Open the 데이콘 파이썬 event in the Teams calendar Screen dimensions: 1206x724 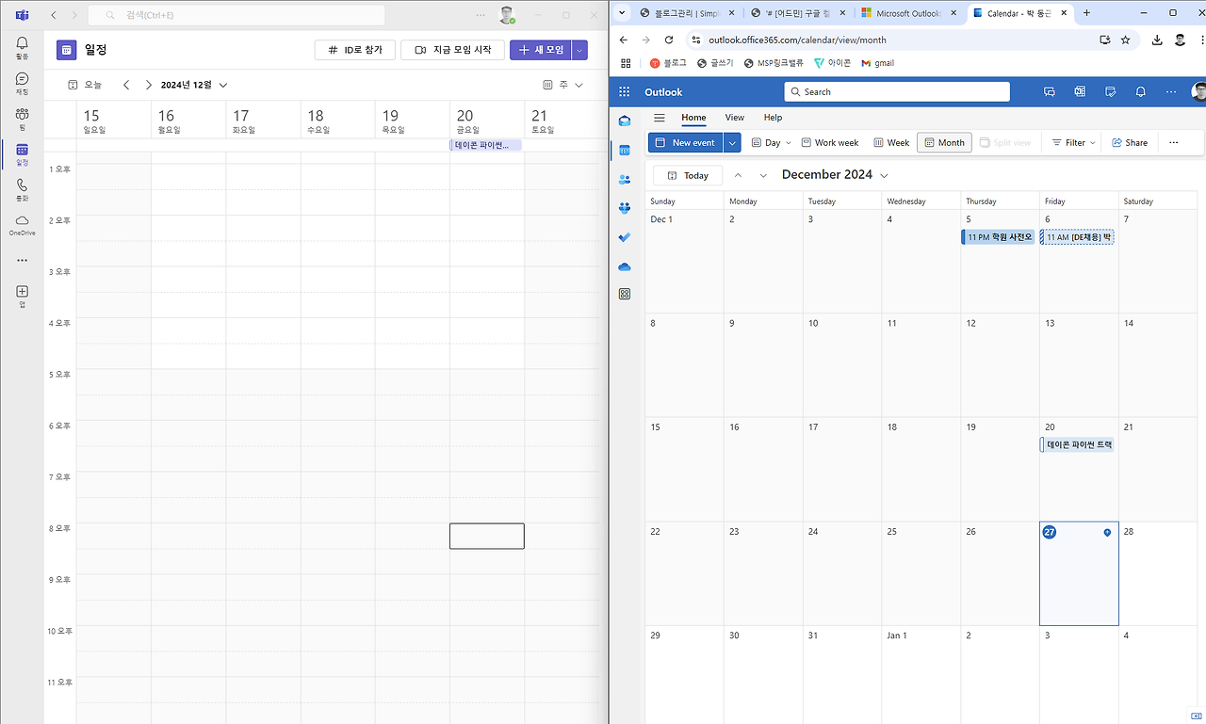[x=486, y=145]
